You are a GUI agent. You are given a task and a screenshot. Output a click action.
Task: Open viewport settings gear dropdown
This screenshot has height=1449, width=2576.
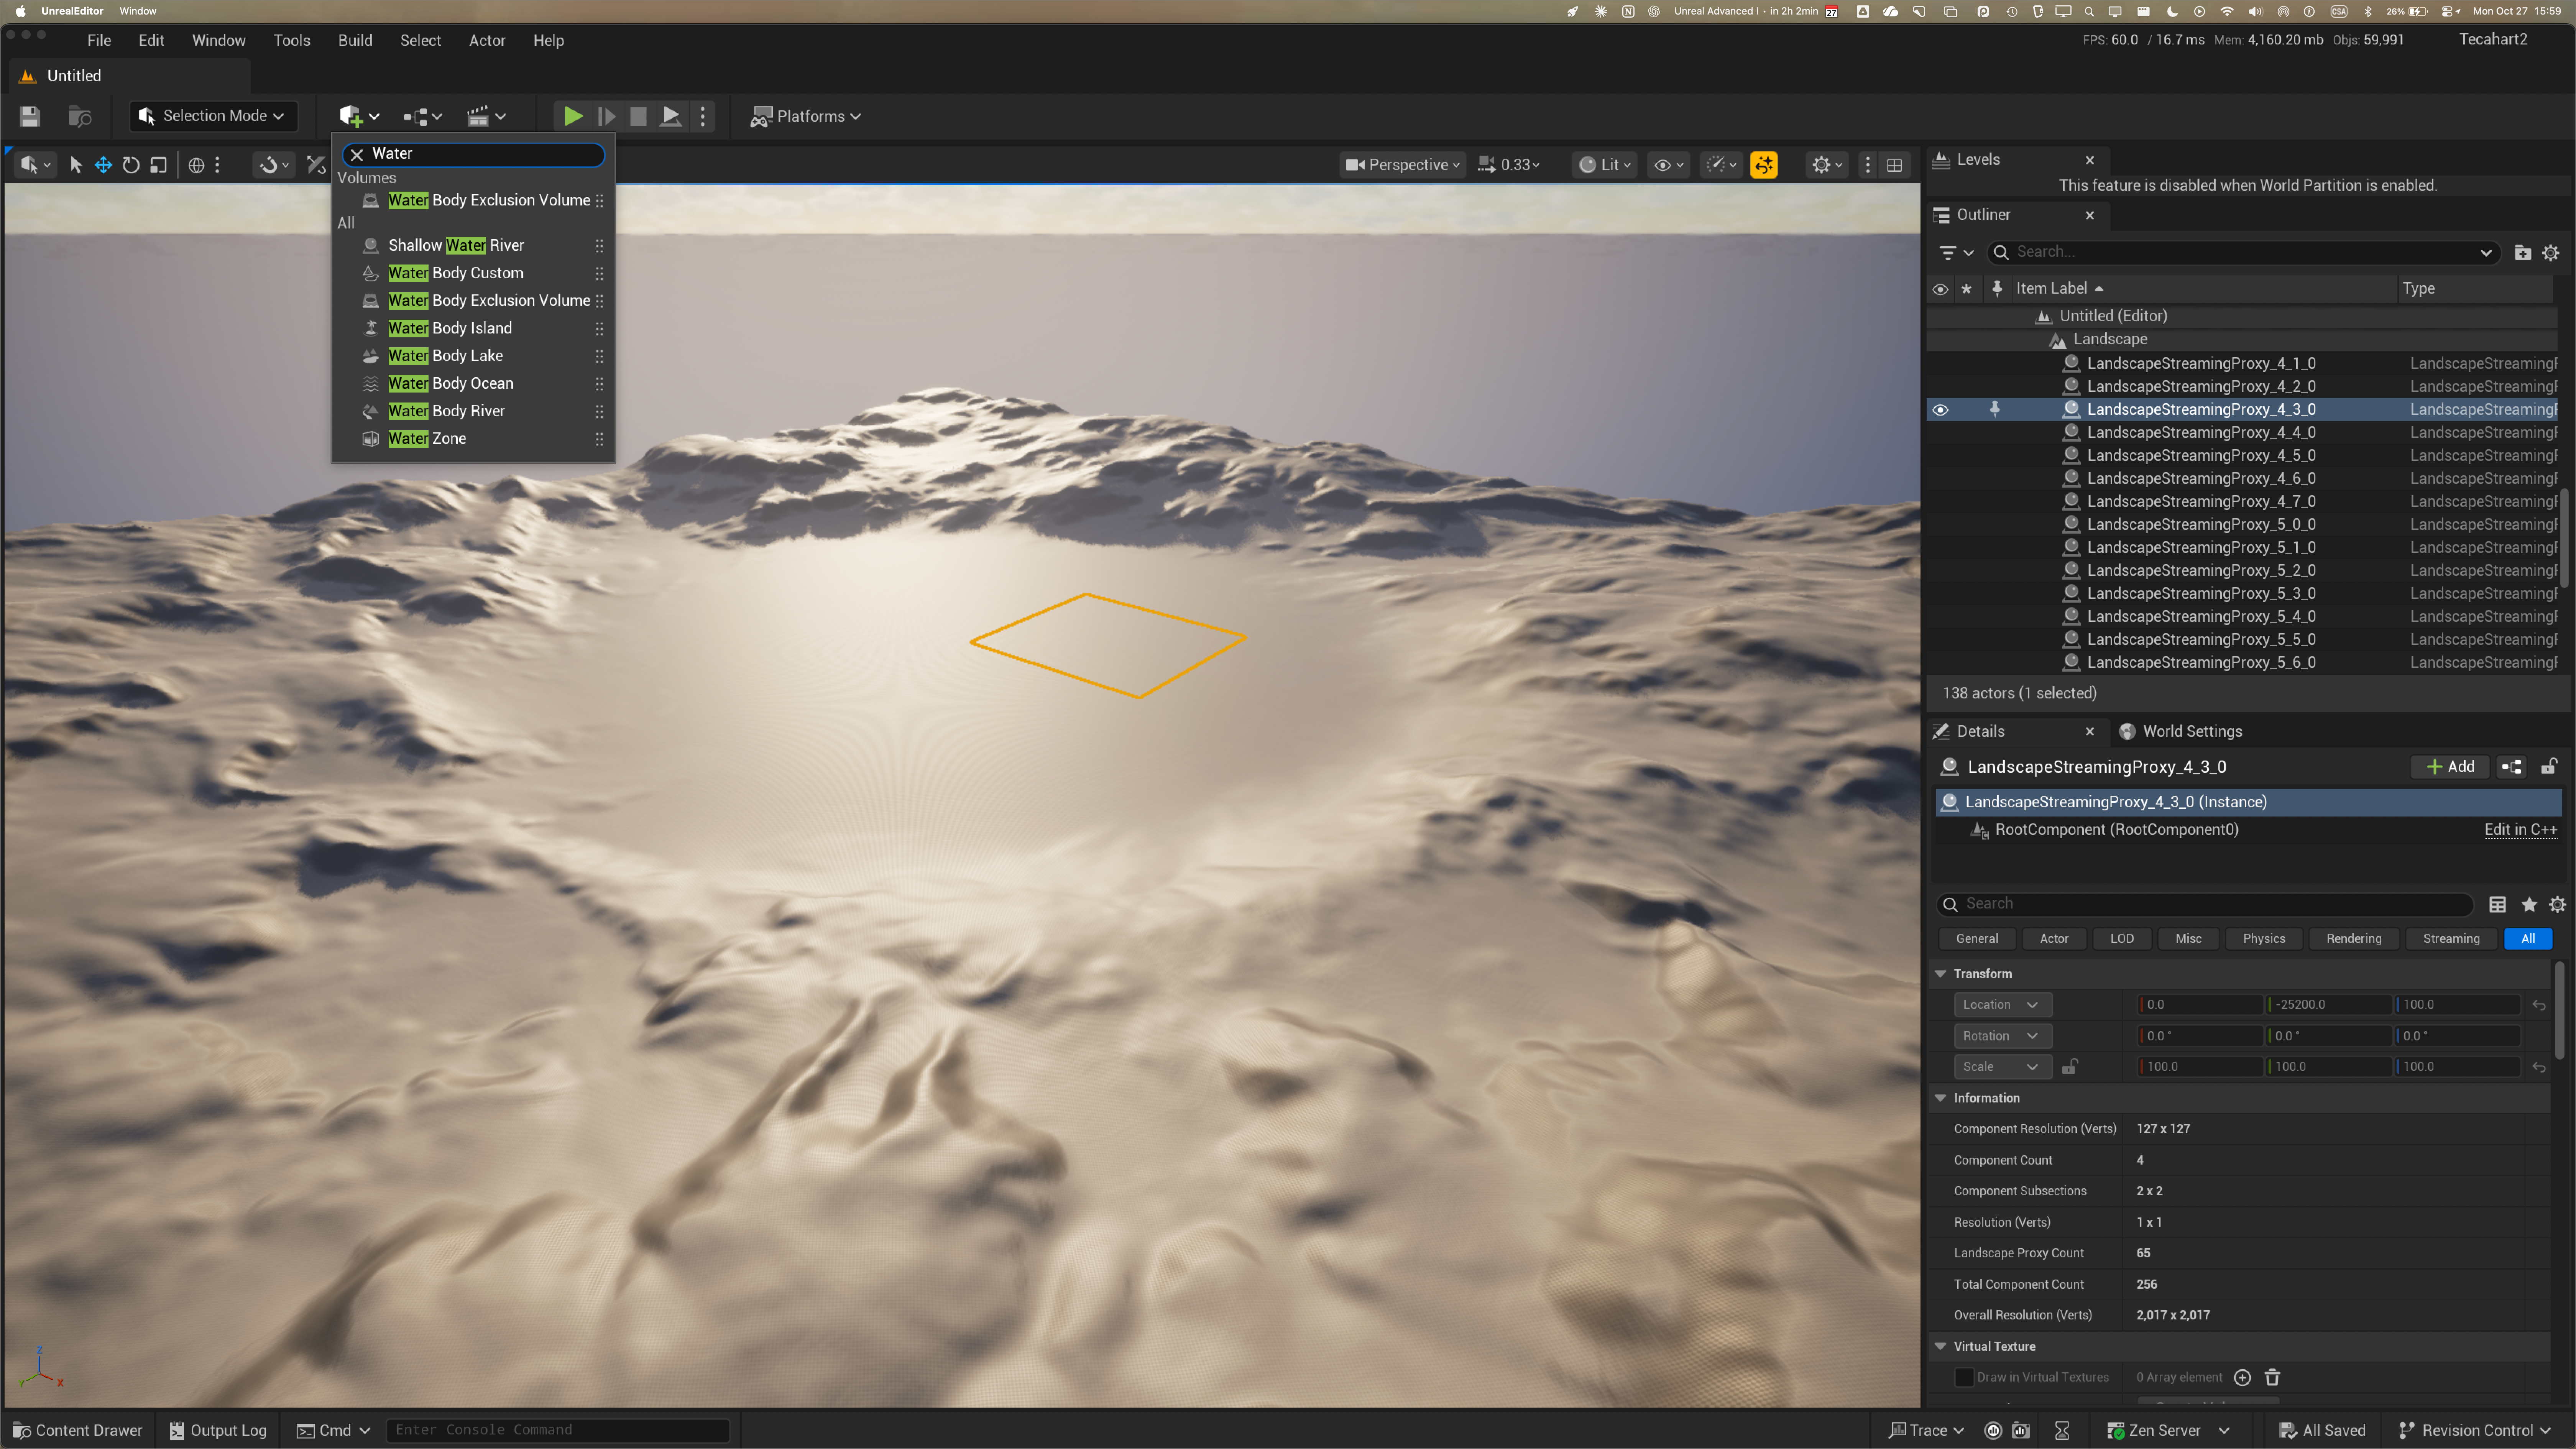pos(1827,165)
